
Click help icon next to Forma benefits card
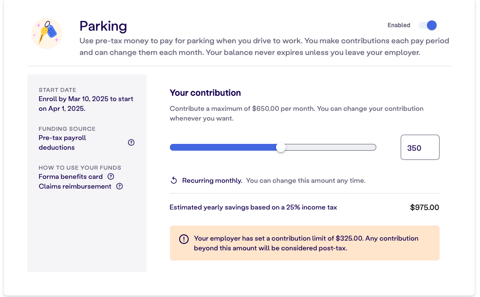[111, 176]
